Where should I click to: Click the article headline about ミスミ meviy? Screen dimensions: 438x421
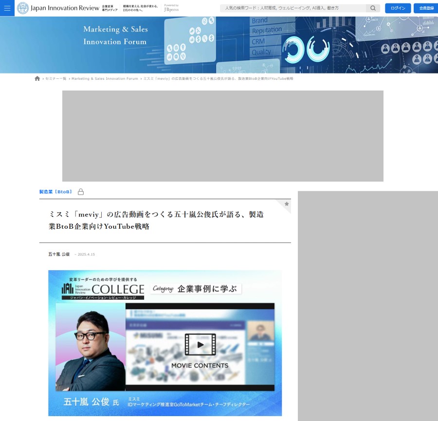(x=156, y=220)
